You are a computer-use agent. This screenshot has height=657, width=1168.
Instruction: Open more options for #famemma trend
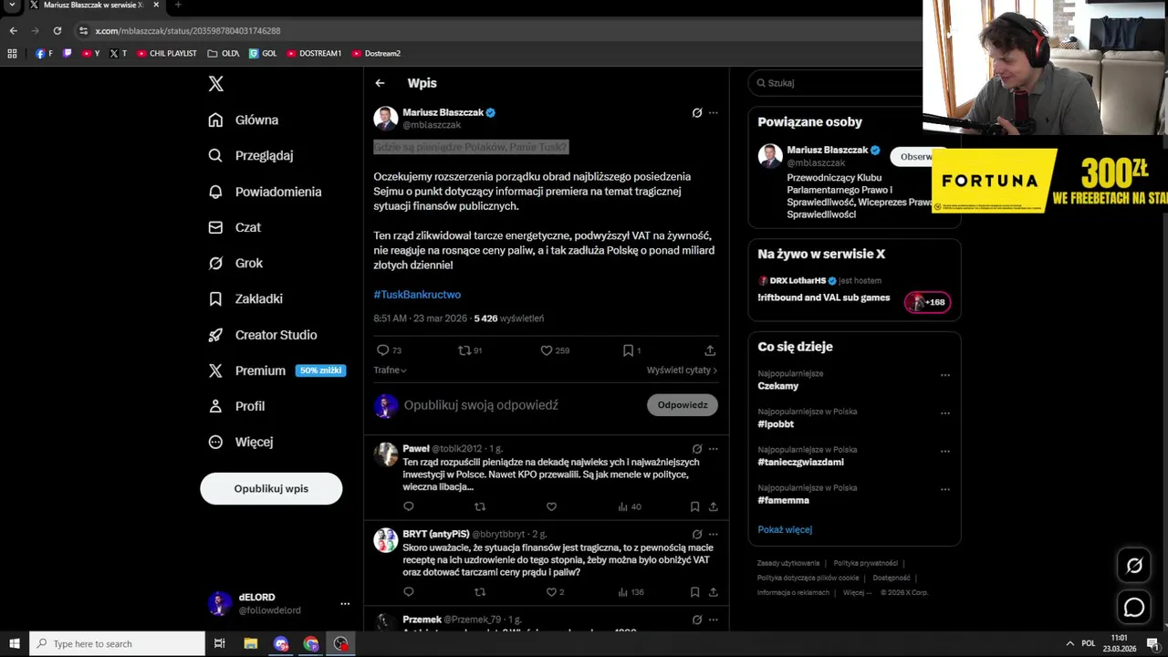pyautogui.click(x=945, y=489)
